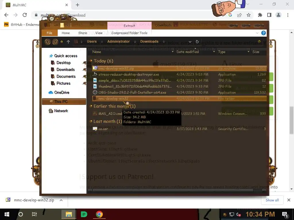Open Documents in Quick access
Screen dimensions: 294x220
click(66, 76)
